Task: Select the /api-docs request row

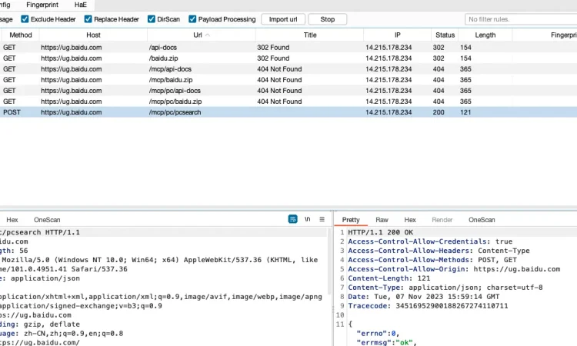Action: [288, 48]
